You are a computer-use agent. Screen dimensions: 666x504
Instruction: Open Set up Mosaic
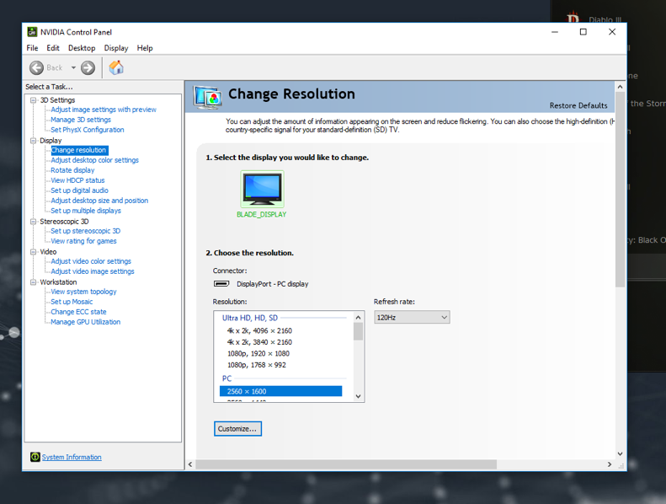pos(72,302)
